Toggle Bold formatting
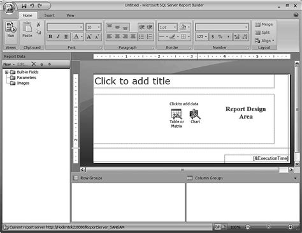Image resolution: width=302 pixels, height=233 pixels. click(50, 37)
